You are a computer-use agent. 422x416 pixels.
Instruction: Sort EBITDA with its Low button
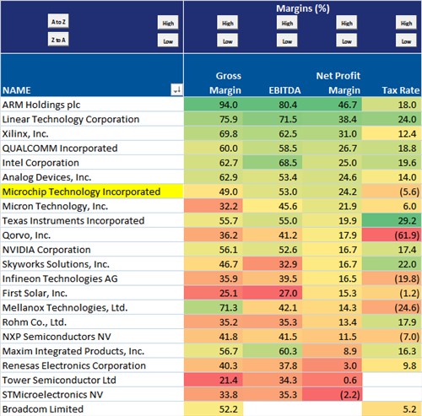point(287,41)
